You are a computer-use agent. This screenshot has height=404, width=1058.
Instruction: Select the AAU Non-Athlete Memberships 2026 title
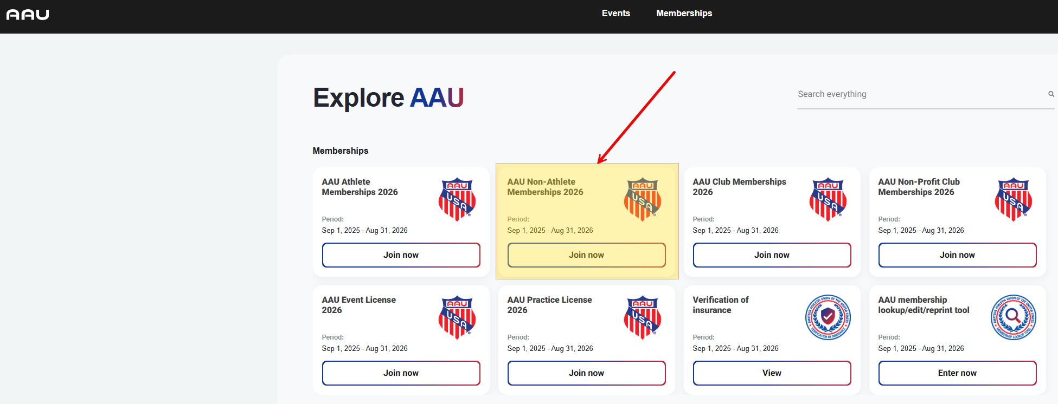click(546, 187)
